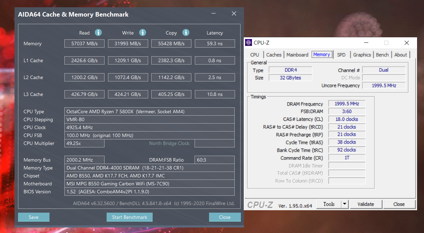Click the Read info icon in AIDA64
Viewport: 424px width, 233px height.
pyautogui.click(x=98, y=32)
